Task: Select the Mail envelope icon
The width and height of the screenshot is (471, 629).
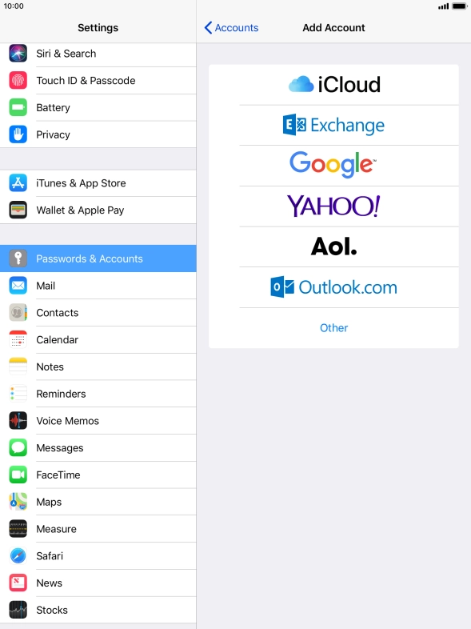Action: click(18, 286)
